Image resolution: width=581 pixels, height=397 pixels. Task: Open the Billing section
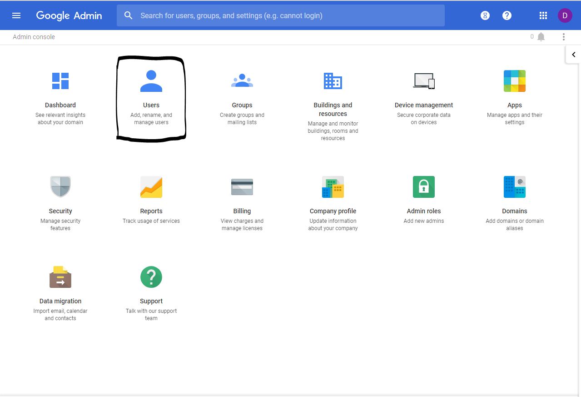[x=242, y=196]
